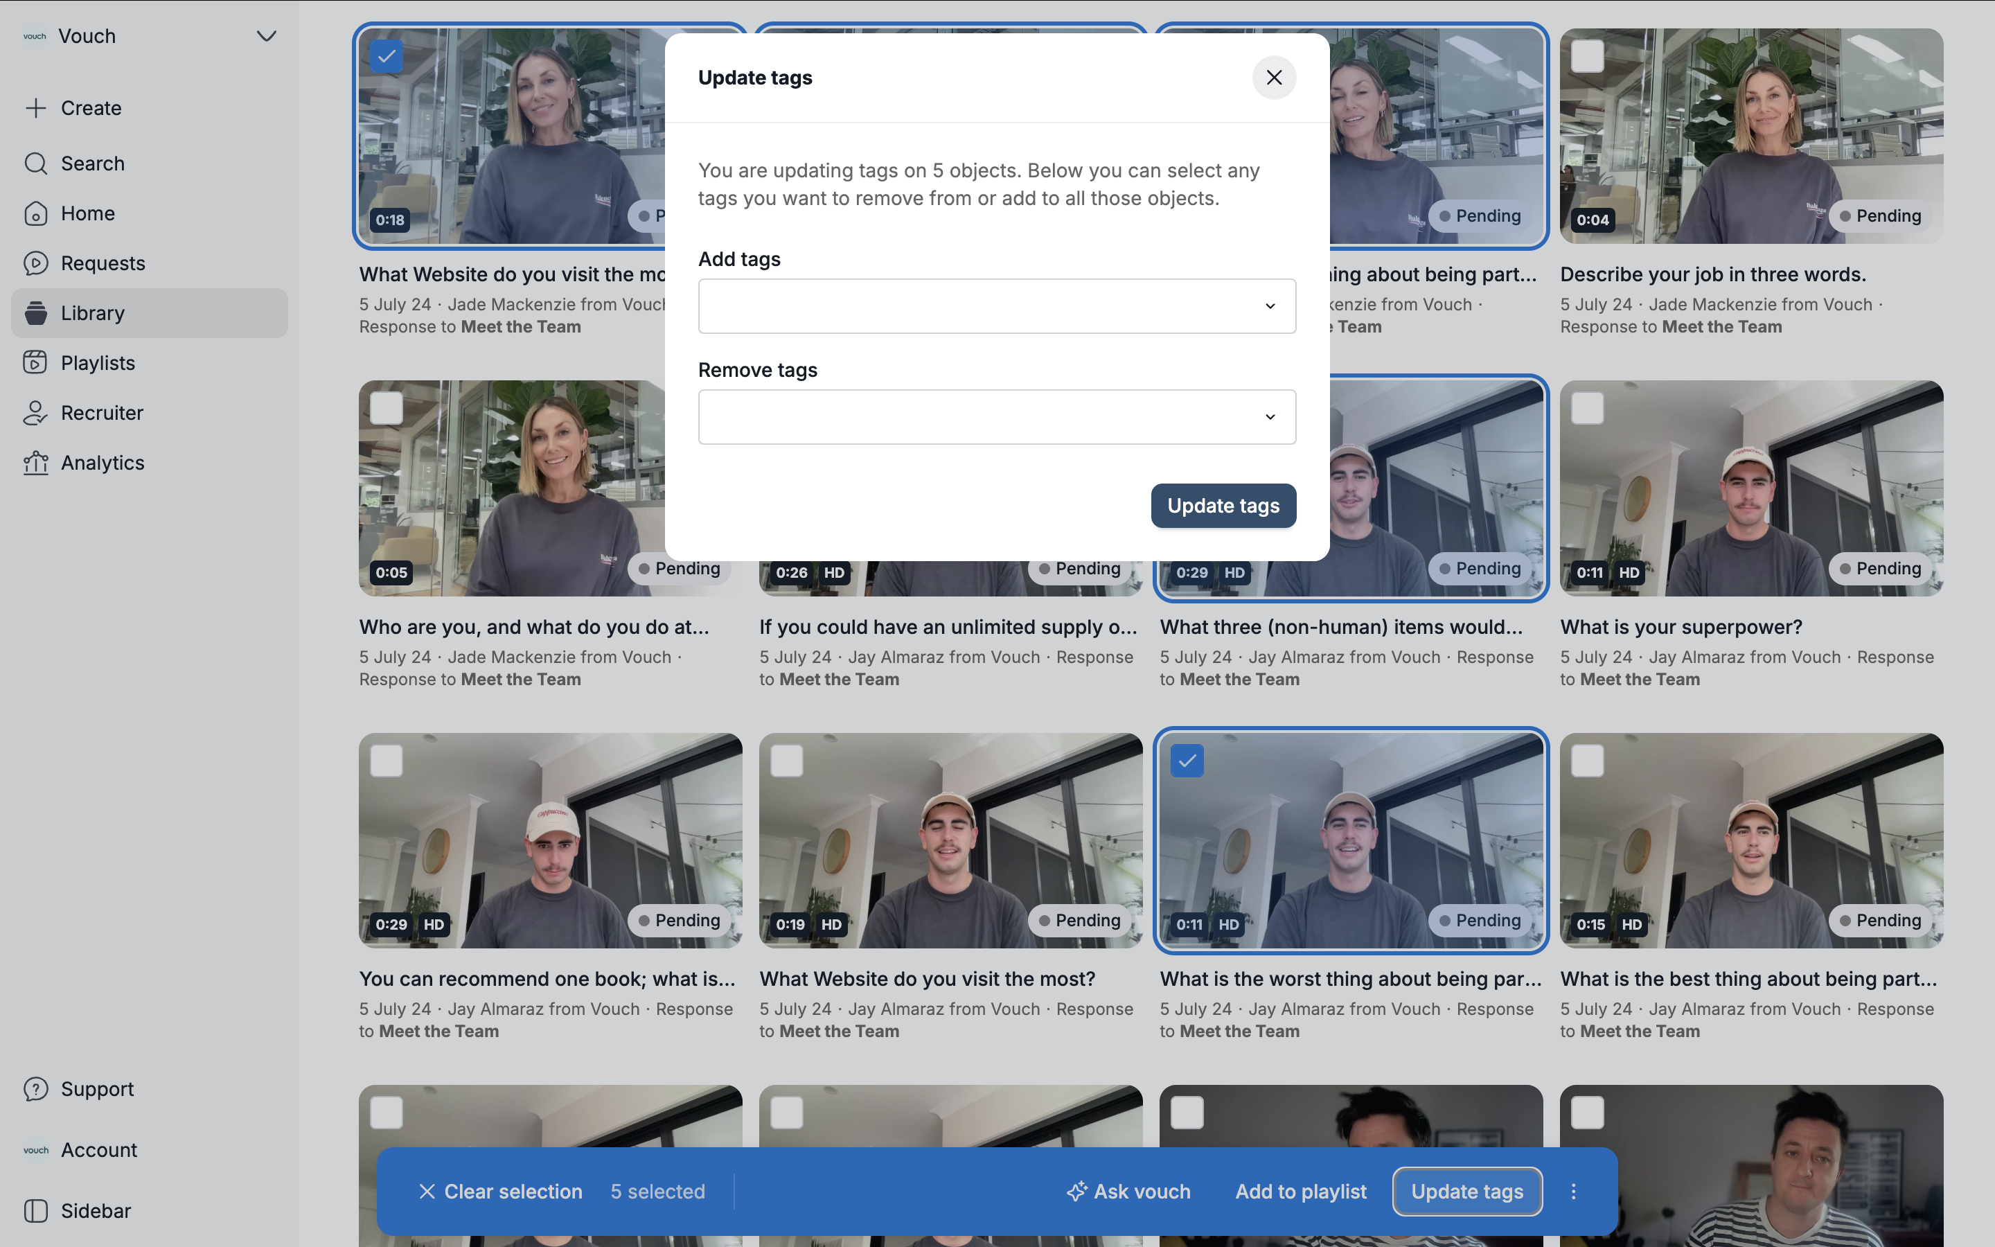Click the sparkle icon on Ask vouch
This screenshot has width=1995, height=1247.
(1076, 1192)
